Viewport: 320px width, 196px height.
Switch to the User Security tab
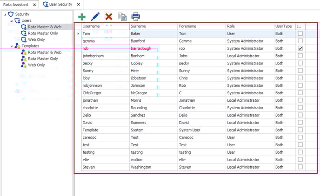(60, 4)
